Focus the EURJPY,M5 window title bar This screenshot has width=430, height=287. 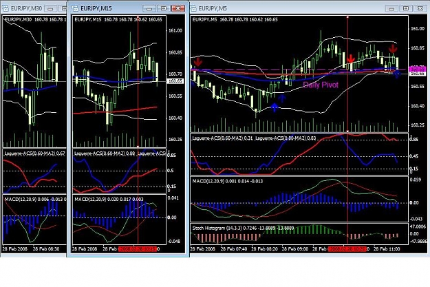(310, 8)
